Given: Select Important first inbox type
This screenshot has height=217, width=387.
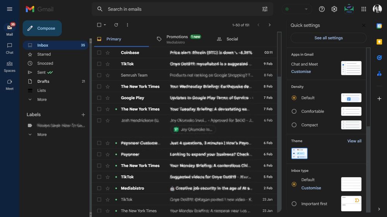Looking at the screenshot, I should click(x=294, y=204).
